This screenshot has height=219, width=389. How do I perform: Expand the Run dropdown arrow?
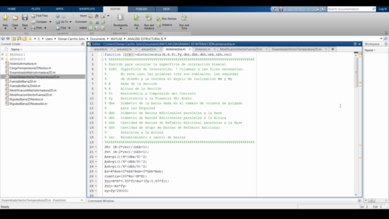[137, 29]
